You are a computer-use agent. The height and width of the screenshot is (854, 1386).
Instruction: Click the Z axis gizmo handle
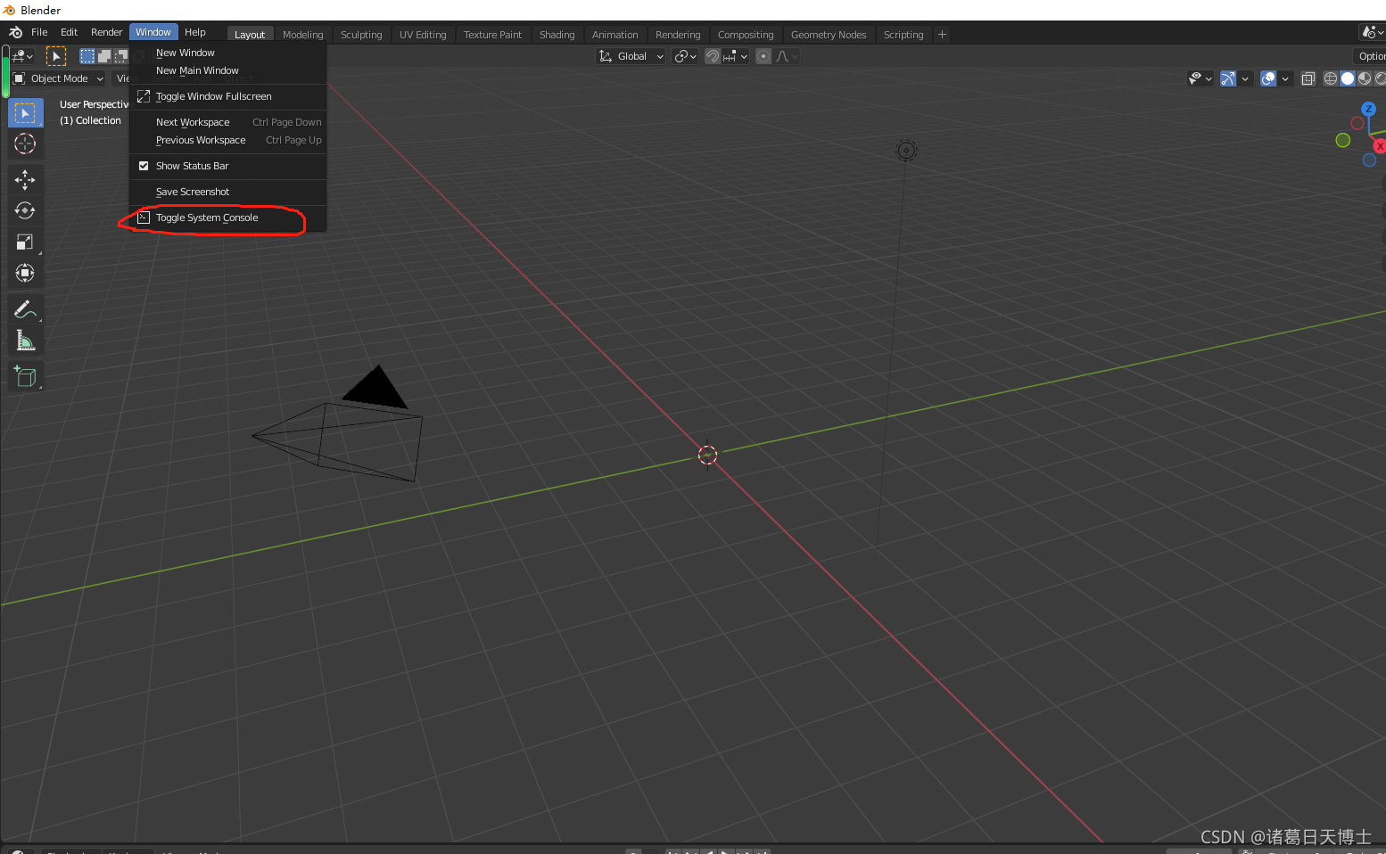click(x=1368, y=109)
